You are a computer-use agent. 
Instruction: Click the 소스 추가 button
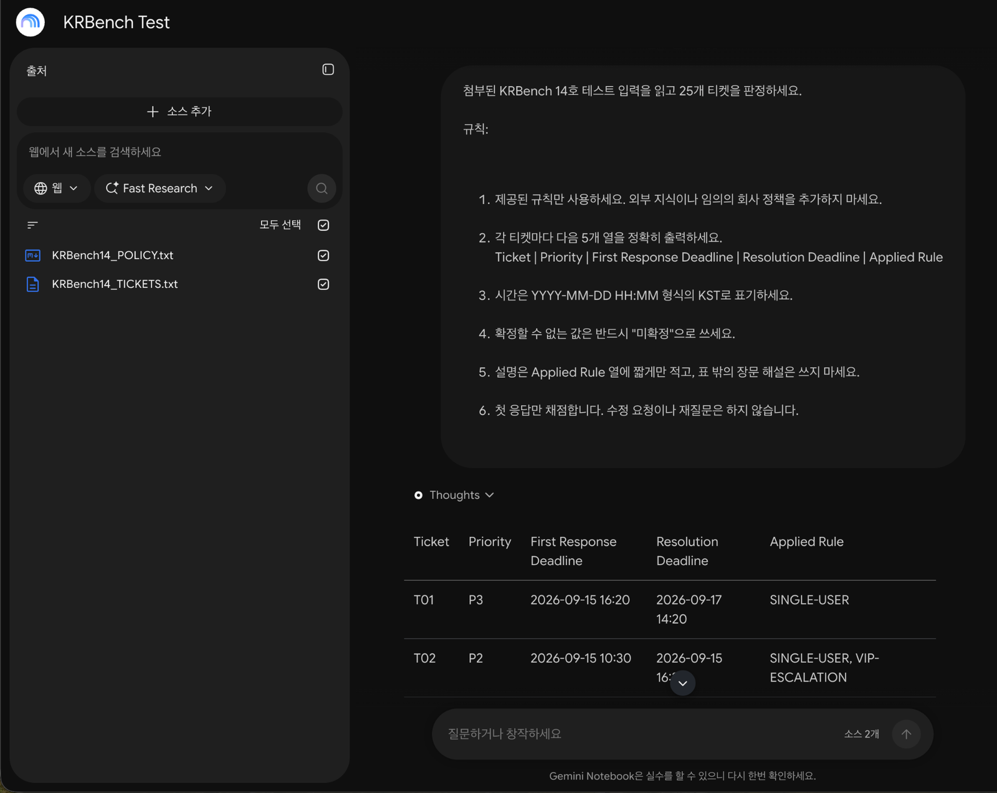[x=179, y=112]
